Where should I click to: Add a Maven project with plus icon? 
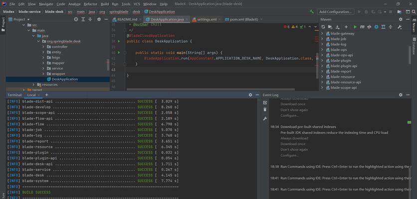point(346,27)
